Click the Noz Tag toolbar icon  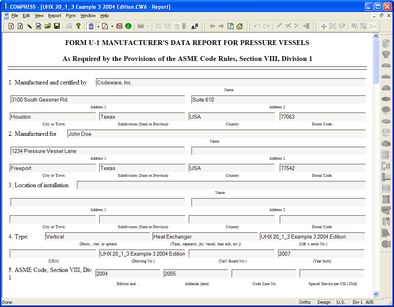click(158, 26)
